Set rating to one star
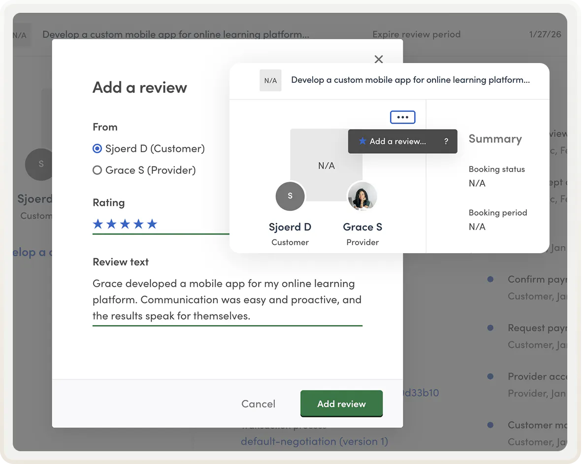 point(98,224)
